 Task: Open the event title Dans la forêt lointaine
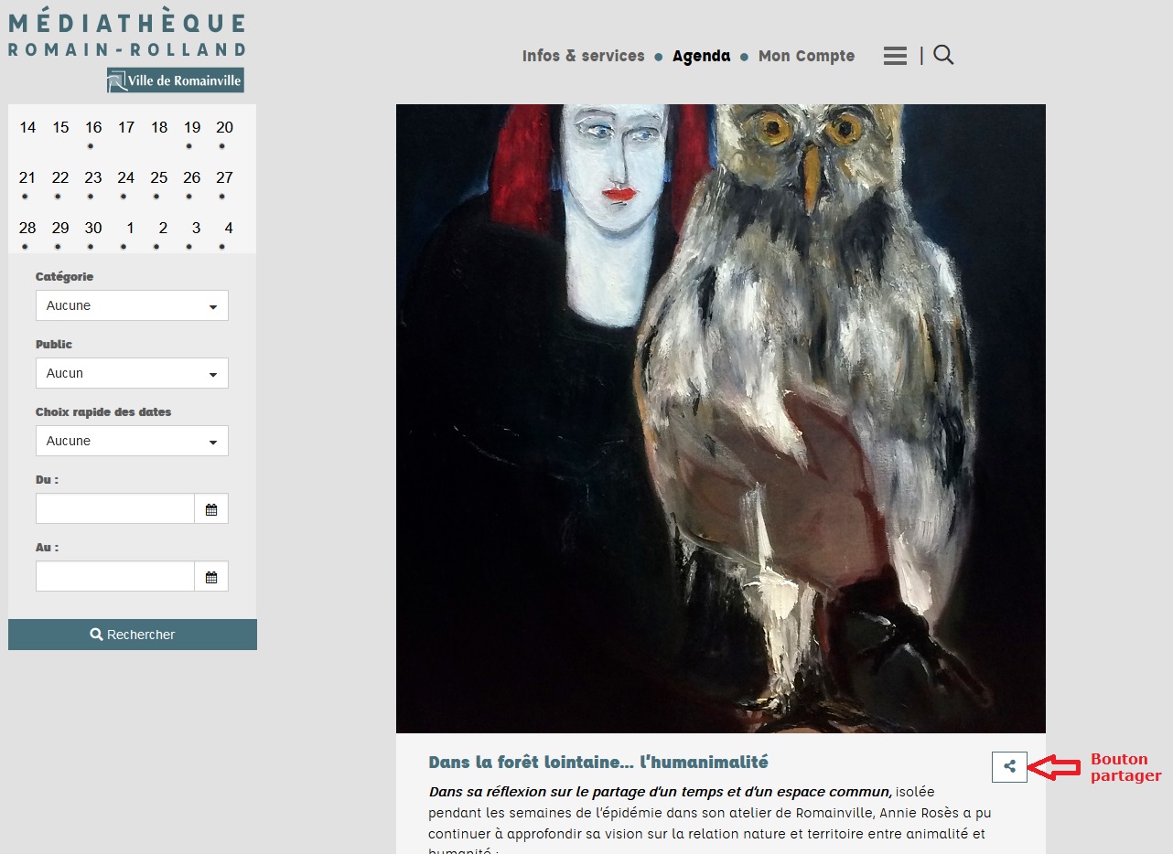598,762
